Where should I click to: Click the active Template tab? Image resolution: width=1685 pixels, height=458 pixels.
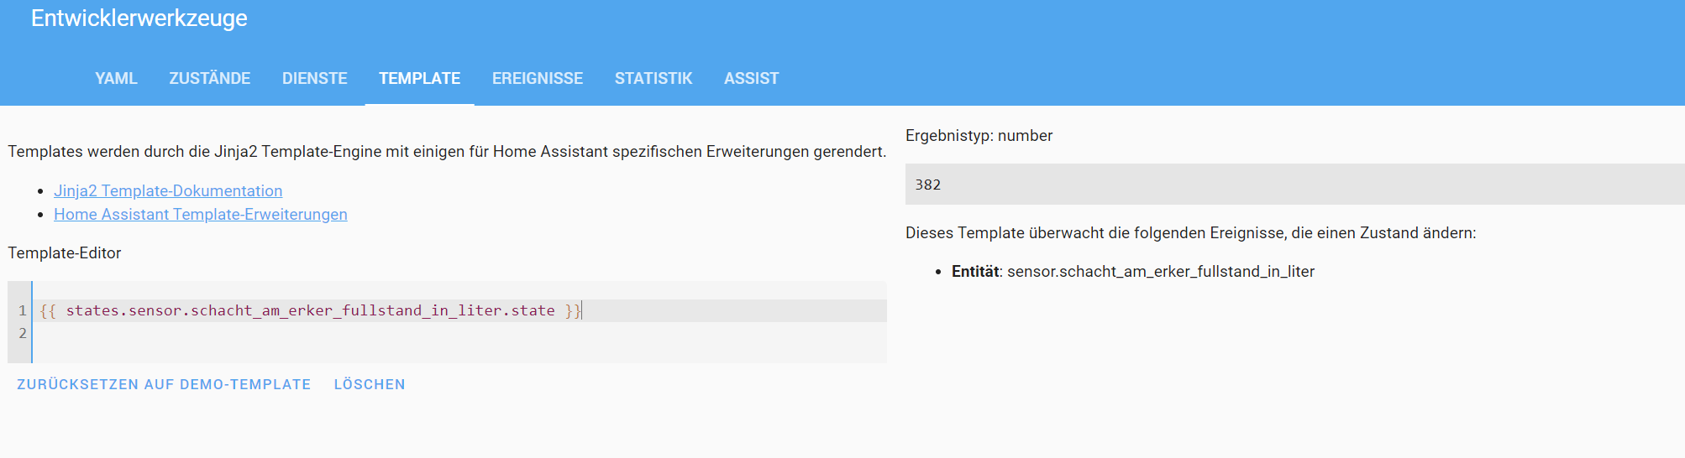click(419, 79)
